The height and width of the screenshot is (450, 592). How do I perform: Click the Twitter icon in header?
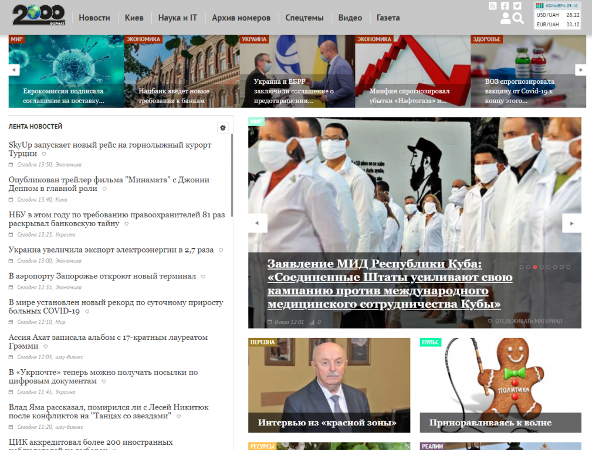(x=517, y=6)
